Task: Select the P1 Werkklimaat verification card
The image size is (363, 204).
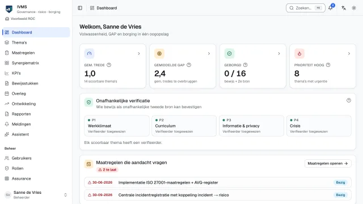Action: point(117,126)
